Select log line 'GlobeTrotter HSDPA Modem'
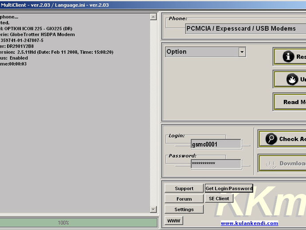This screenshot has width=306, height=230. click(42, 34)
